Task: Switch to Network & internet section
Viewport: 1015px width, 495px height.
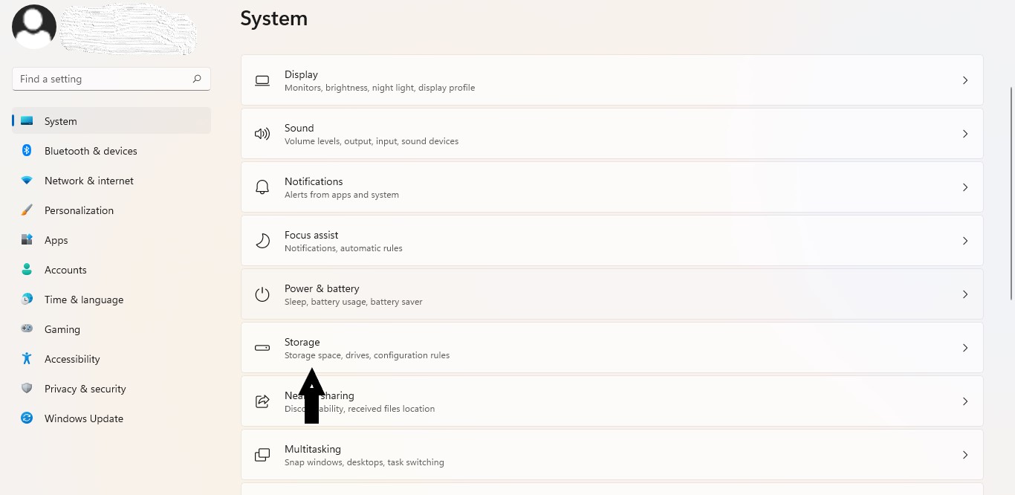Action: pos(88,181)
